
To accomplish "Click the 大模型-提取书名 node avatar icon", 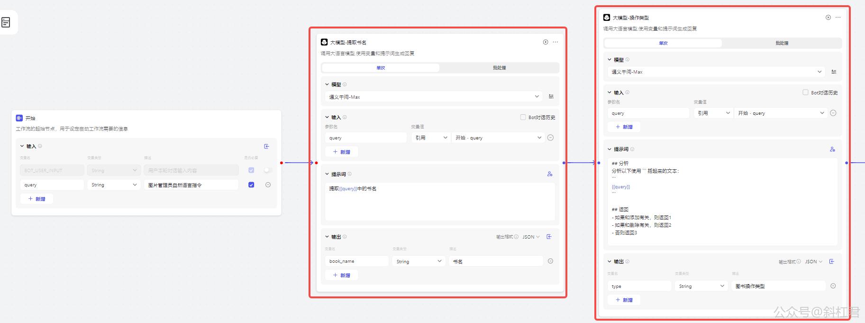I will point(324,42).
